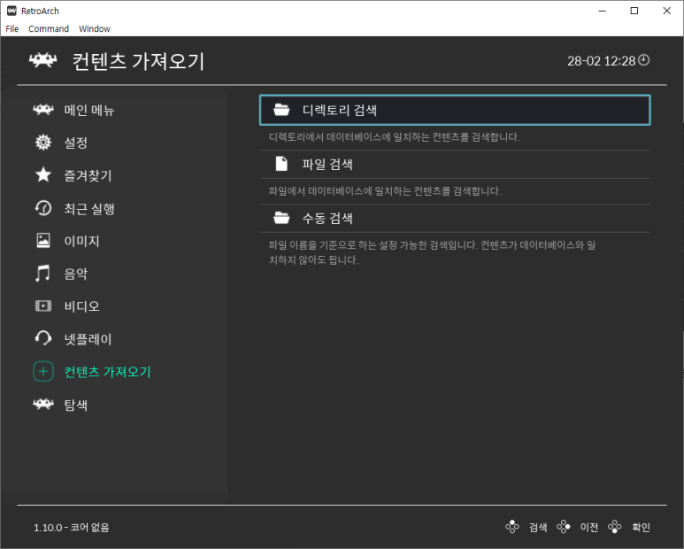Open 설정 sidebar section

click(76, 143)
